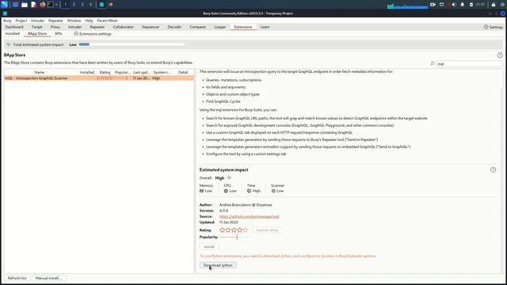Open Firefox from the top panel
Viewport: 507px width, 285px height.
42,5
